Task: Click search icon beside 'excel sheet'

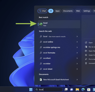Action: tap(41, 69)
